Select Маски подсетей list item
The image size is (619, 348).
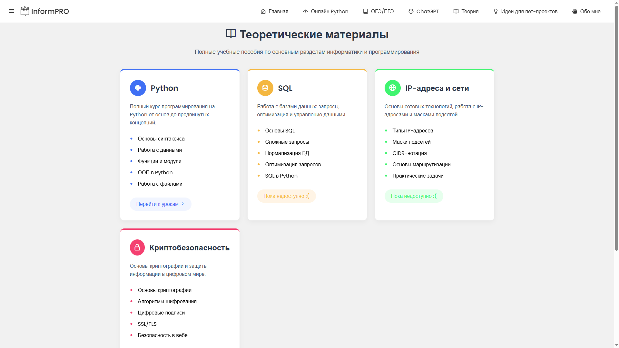pos(411,142)
